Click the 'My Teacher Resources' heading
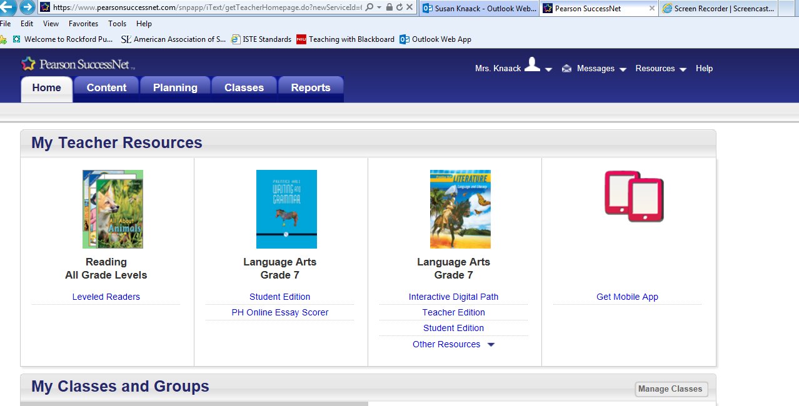Image resolution: width=799 pixels, height=406 pixels. (117, 143)
